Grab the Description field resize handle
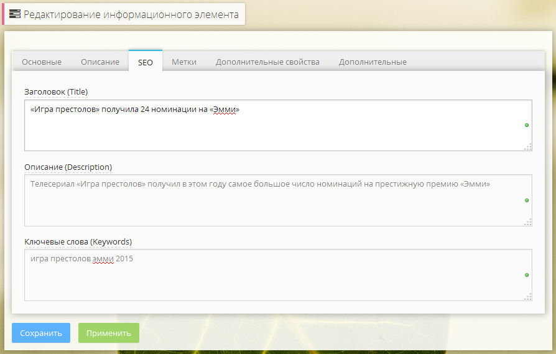556x354 pixels. point(528,222)
